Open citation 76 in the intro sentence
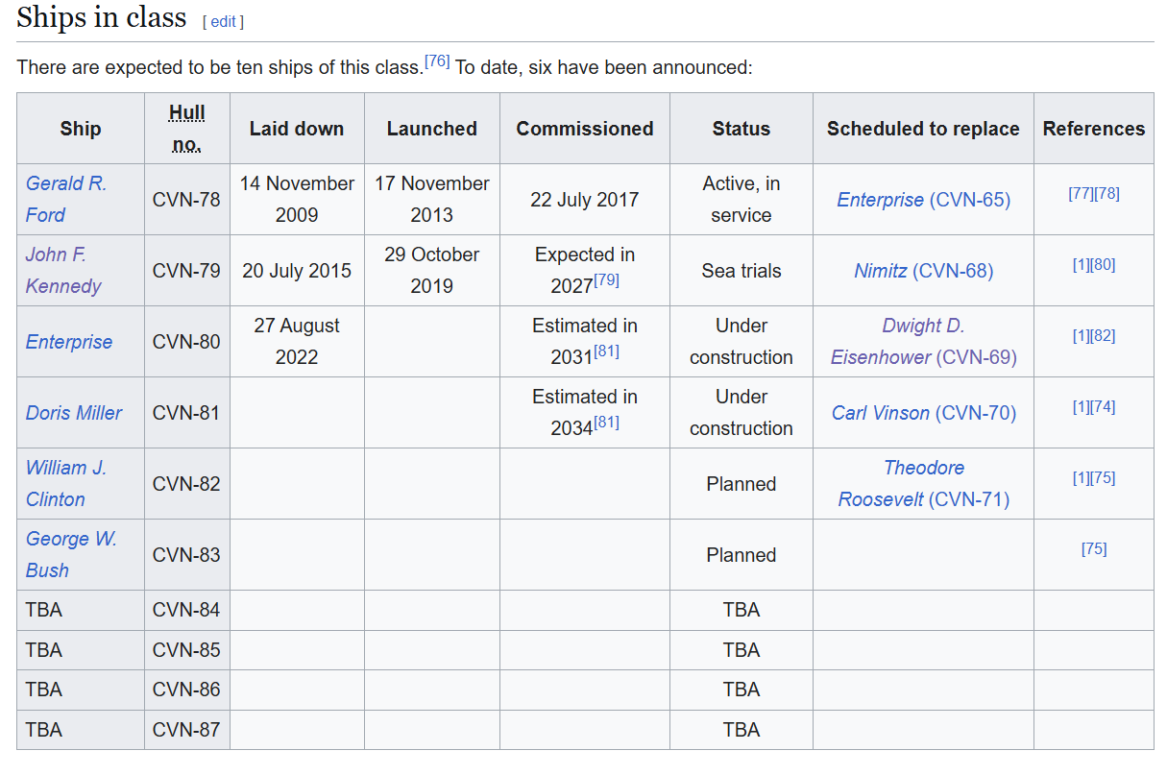Image resolution: width=1167 pixels, height=775 pixels. (437, 61)
